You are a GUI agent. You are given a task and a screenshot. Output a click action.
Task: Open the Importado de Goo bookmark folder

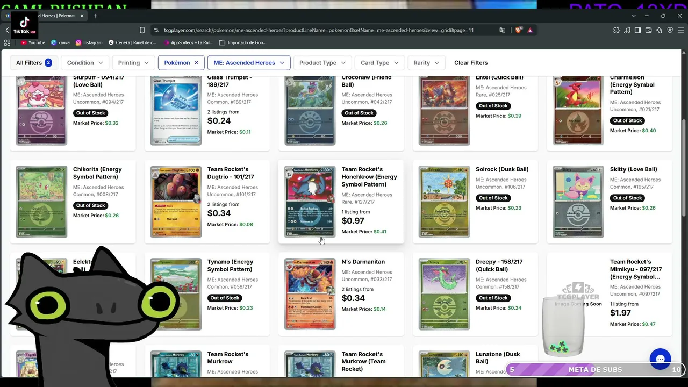coord(242,42)
